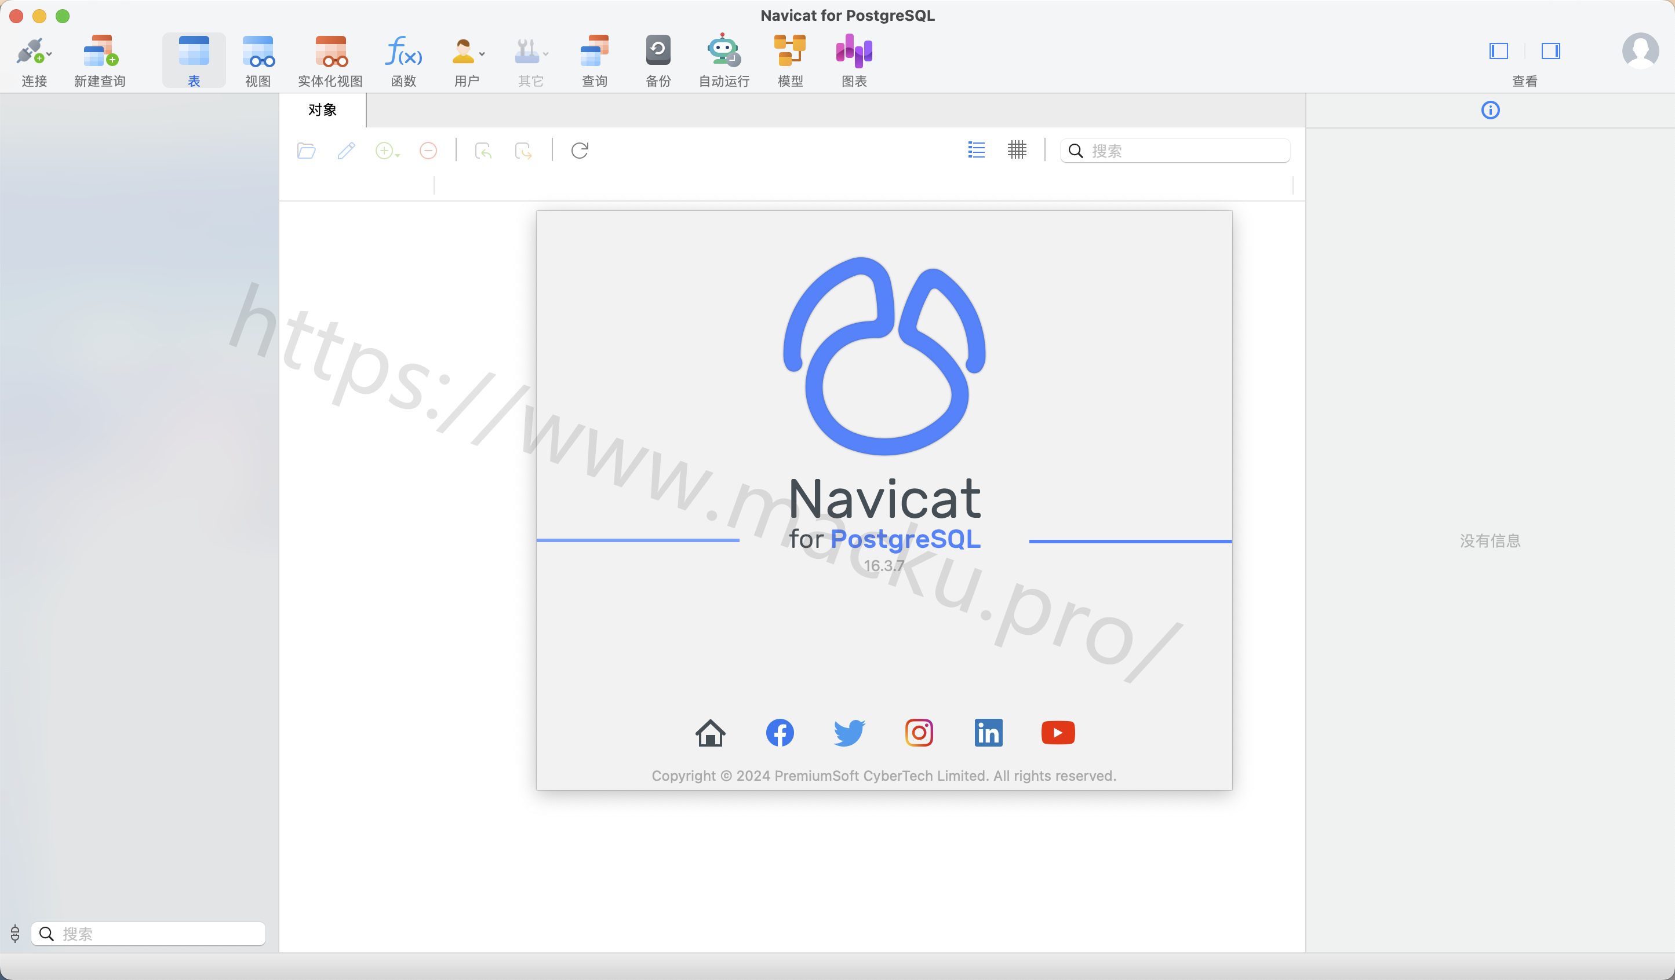Click the red close window button
This screenshot has height=980, width=1675.
17,16
